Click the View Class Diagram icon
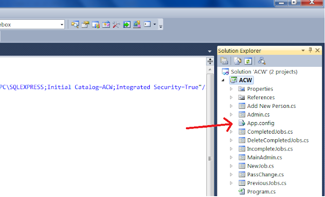The height and width of the screenshot is (197, 325). click(x=262, y=61)
